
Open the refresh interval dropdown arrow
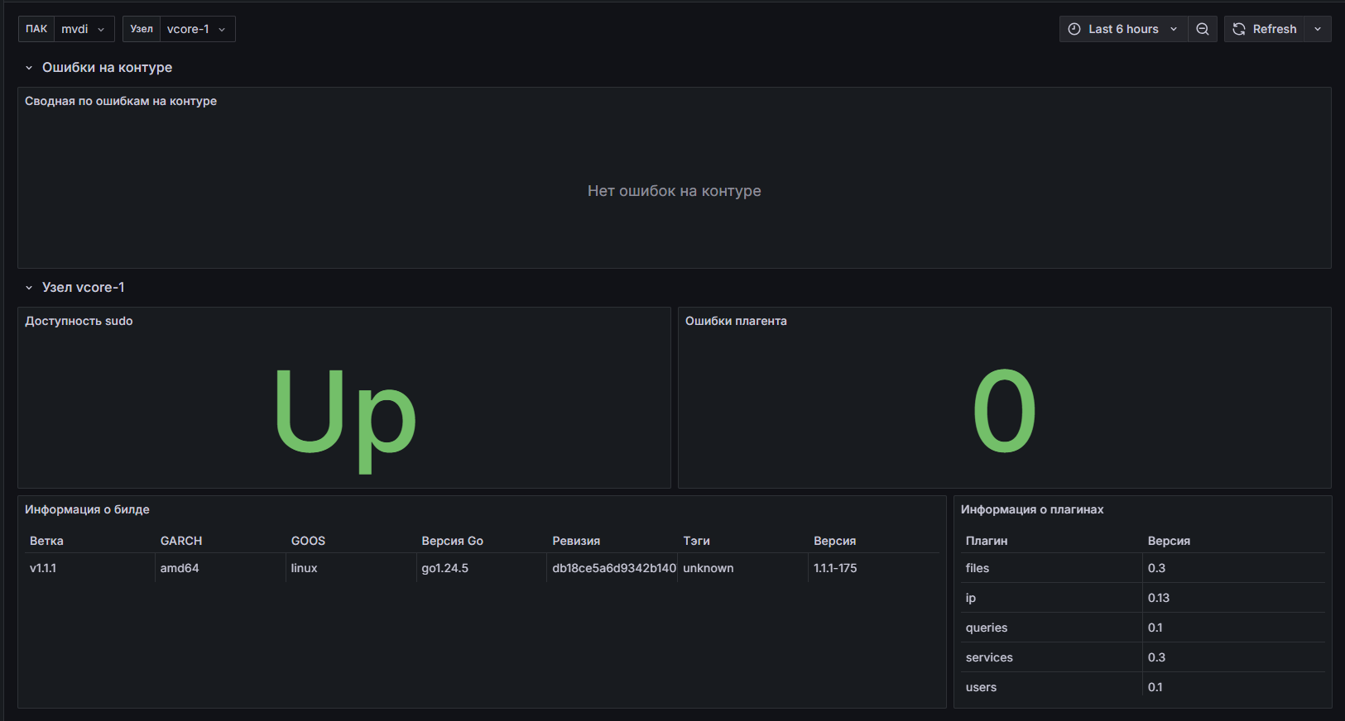(x=1318, y=29)
